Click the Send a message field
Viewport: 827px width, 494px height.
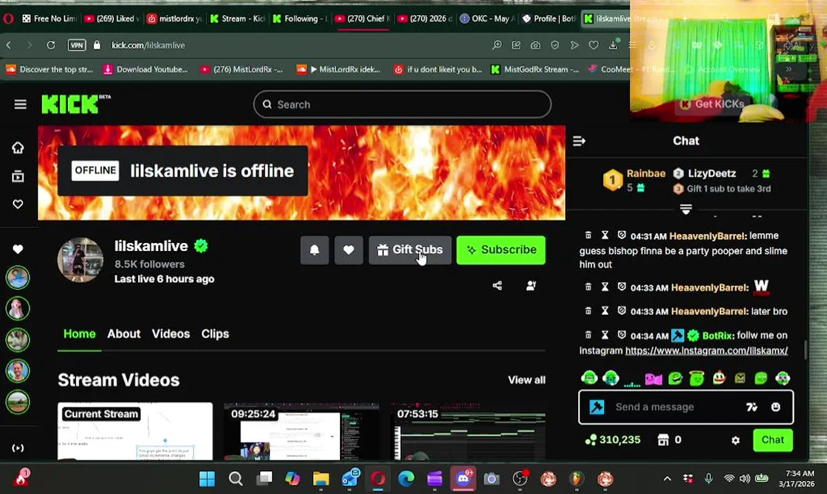tap(686, 407)
